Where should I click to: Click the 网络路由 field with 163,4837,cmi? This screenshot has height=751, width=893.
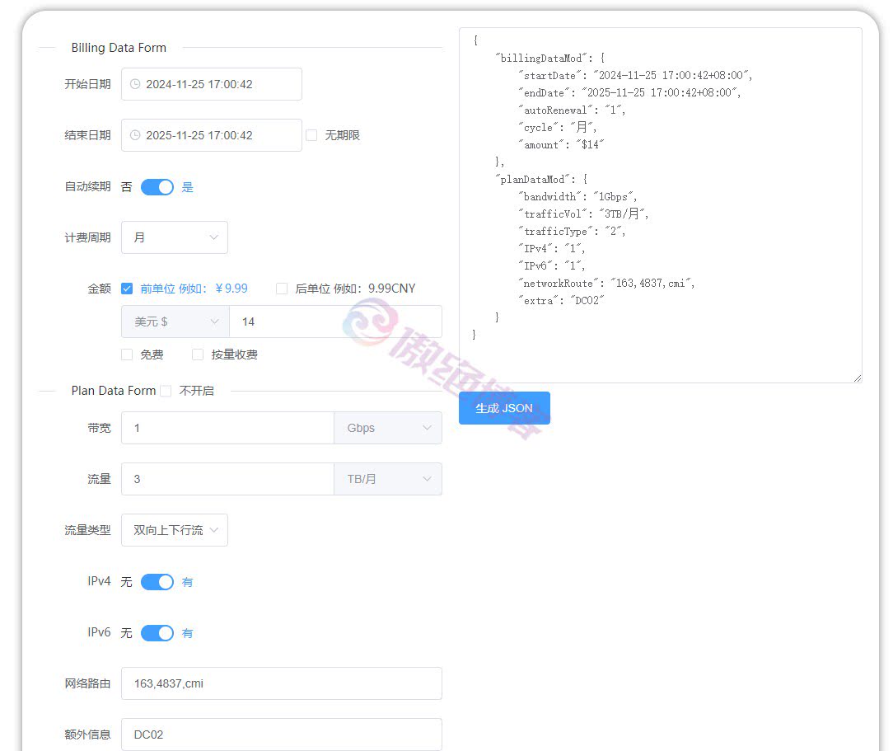[x=282, y=683]
